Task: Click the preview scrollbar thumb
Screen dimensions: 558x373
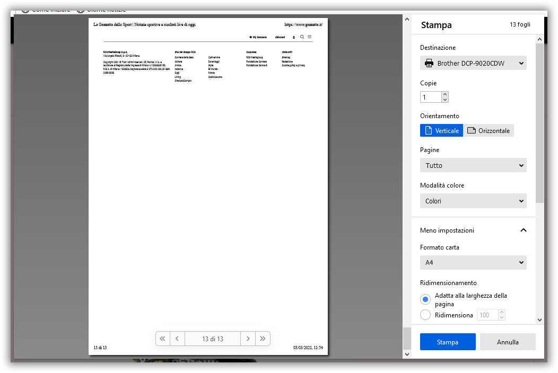Action: click(407, 339)
